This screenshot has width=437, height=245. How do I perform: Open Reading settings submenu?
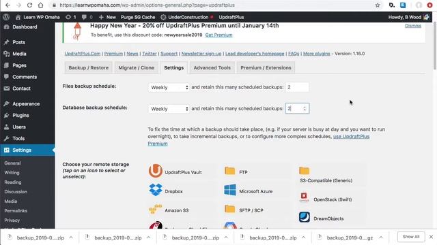pyautogui.click(x=12, y=182)
